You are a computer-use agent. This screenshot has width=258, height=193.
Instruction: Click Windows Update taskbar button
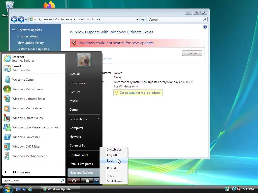60,189
